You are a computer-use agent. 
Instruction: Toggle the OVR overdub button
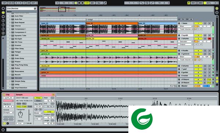pyautogui.click(x=87, y=3)
